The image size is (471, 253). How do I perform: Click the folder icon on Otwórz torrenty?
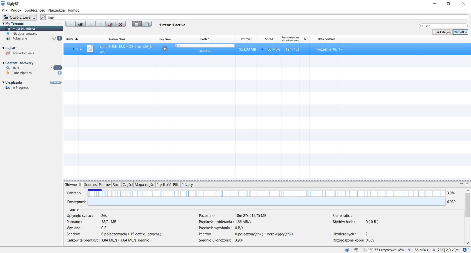pos(6,17)
